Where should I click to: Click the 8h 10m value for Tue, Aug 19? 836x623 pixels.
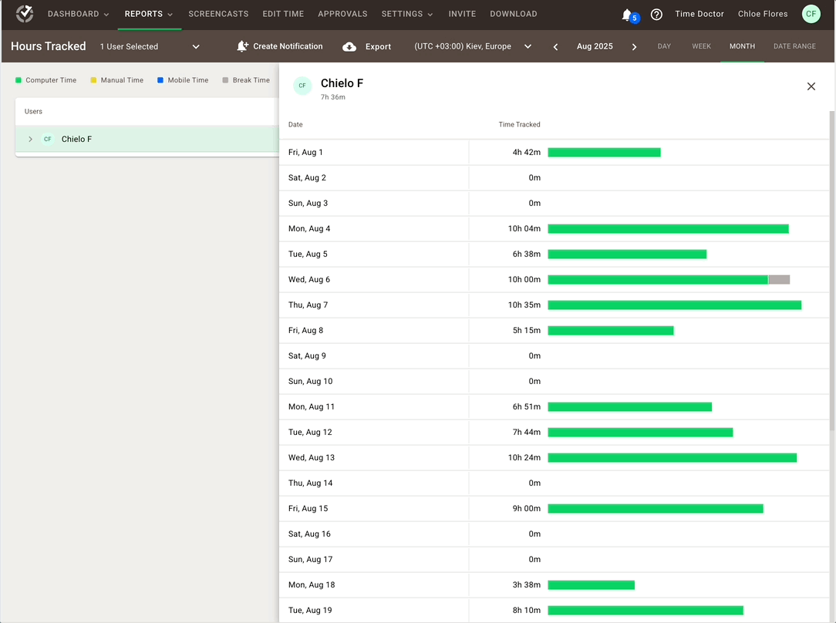click(x=526, y=610)
